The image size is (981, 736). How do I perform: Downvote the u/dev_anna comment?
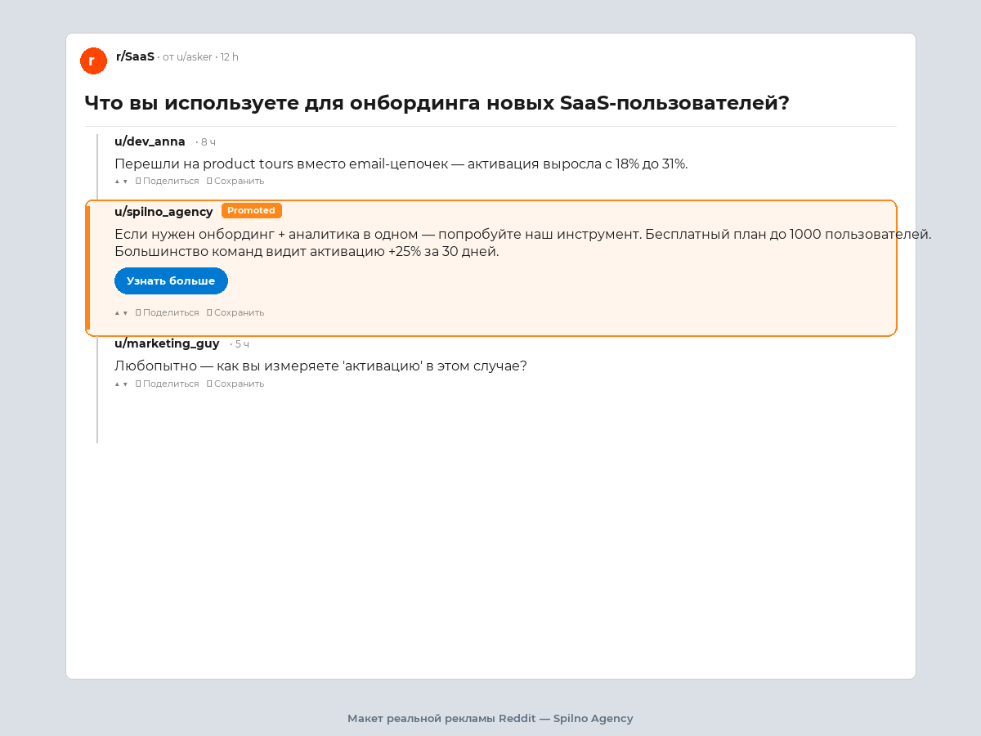[125, 181]
